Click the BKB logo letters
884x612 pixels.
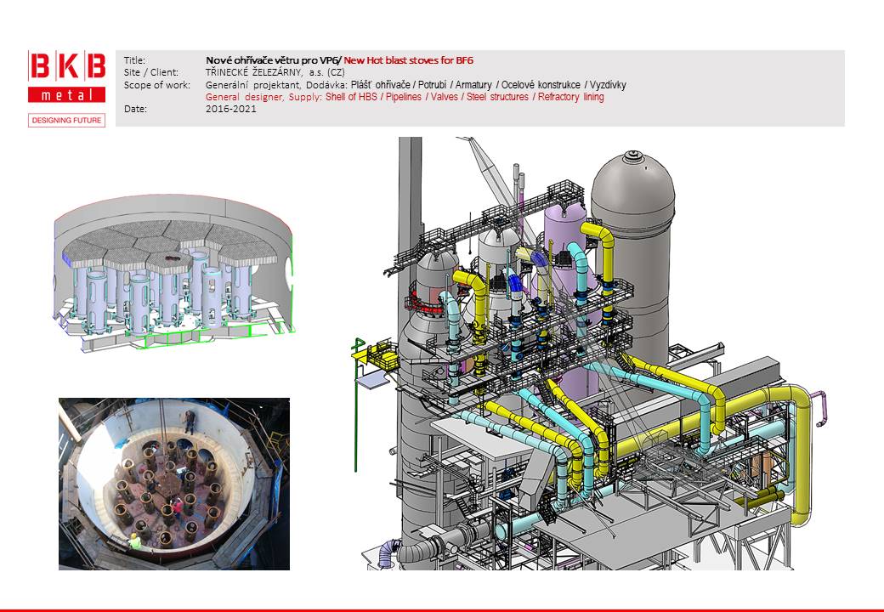67,66
